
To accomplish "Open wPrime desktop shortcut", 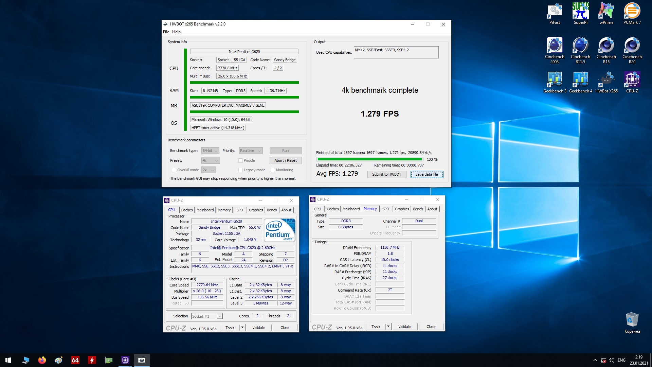I will click(606, 14).
